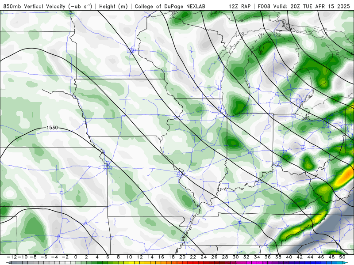The width and height of the screenshot is (354, 265).
Task: Select the 'Height (m)' header label
Action: coord(113,6)
